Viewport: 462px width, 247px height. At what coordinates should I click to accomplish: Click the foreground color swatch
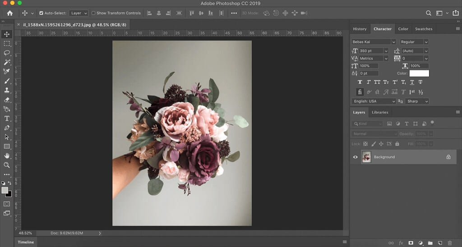[5, 190]
